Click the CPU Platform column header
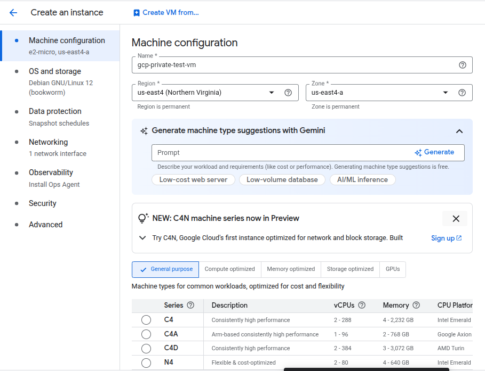The width and height of the screenshot is (485, 371). coord(455,305)
